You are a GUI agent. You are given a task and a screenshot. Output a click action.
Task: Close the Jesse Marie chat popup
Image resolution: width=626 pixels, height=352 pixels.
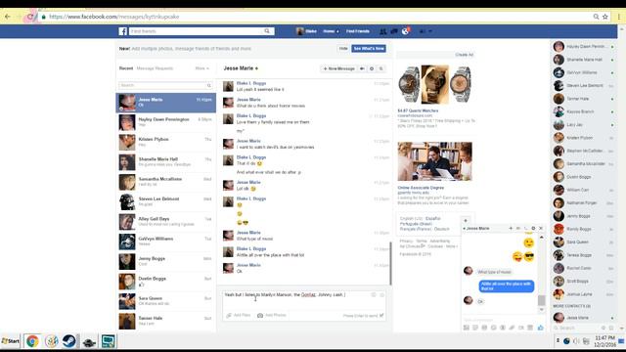coord(541,228)
